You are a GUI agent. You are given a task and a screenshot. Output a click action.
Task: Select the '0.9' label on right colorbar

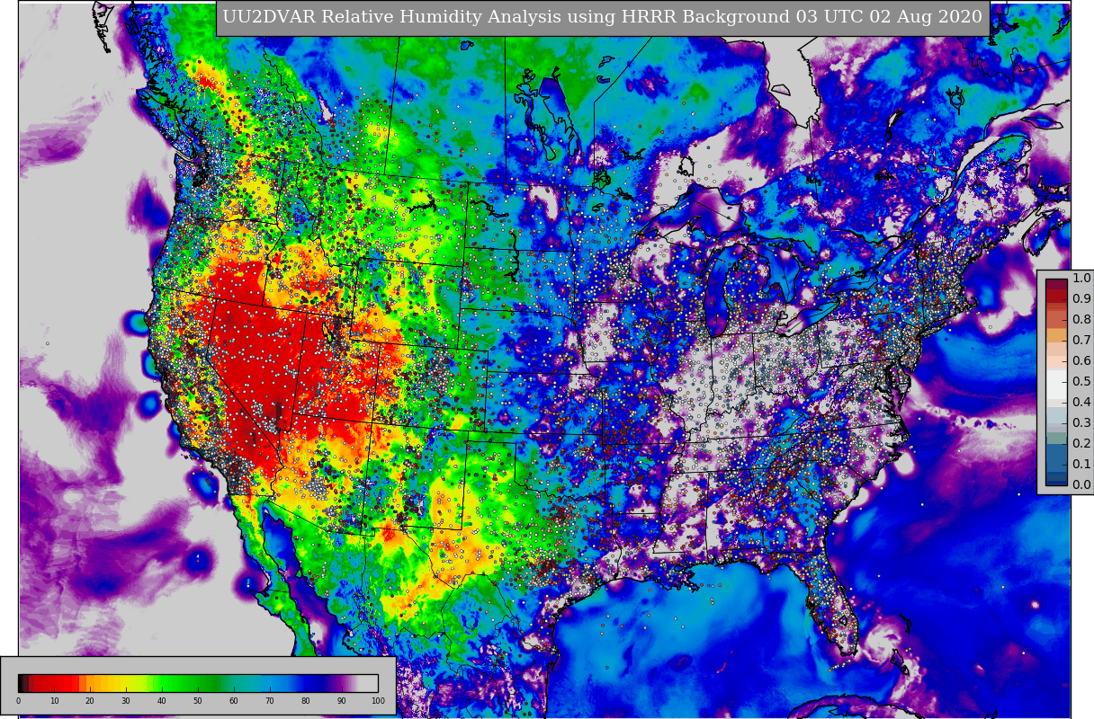point(1081,299)
